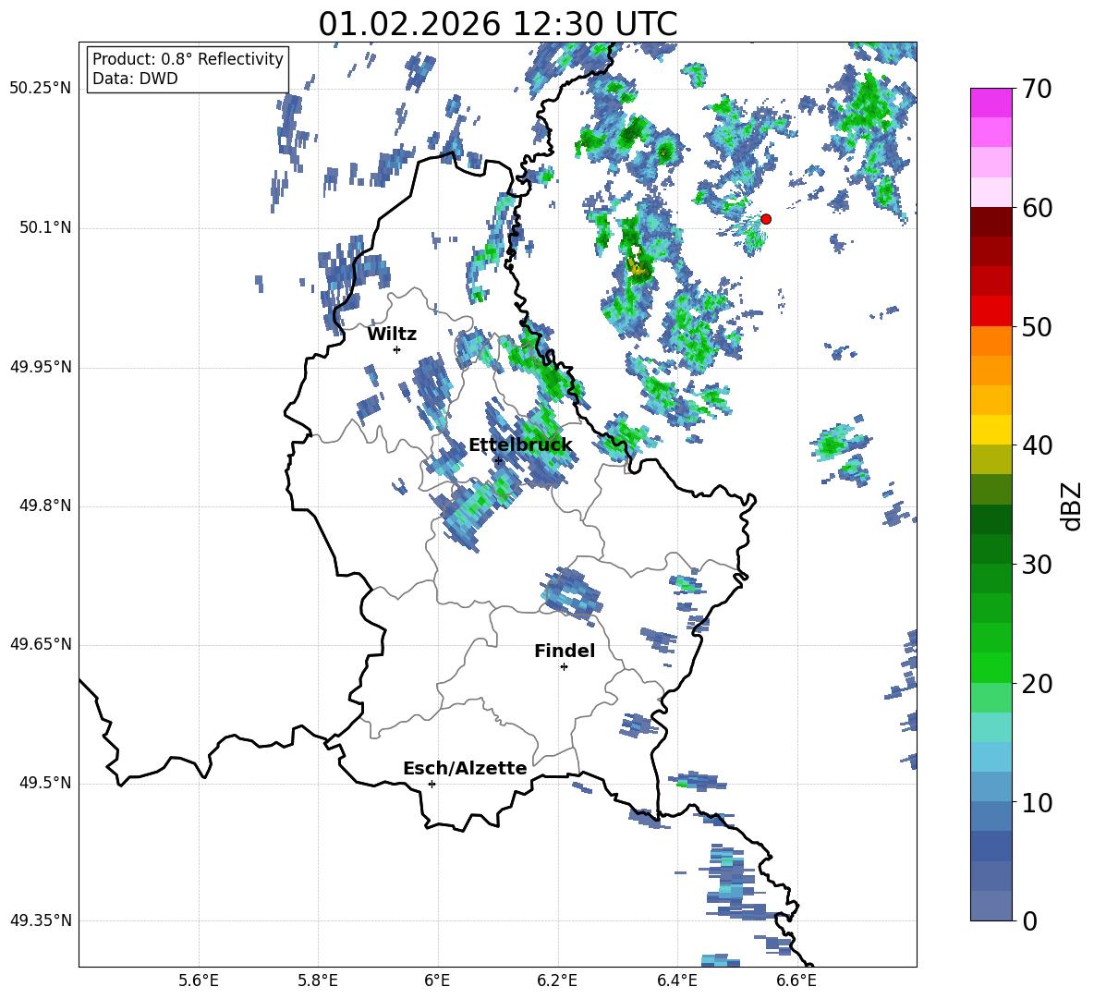Click the yellow colorbar segment at 40
Image resolution: width=1094 pixels, height=999 pixels.
tap(991, 431)
